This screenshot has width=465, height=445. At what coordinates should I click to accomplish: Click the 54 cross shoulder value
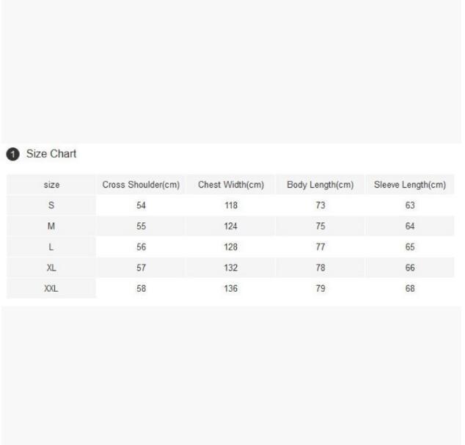pos(141,205)
